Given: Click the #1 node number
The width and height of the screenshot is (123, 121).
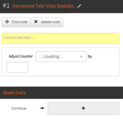Looking at the screenshot, I should [6, 6].
